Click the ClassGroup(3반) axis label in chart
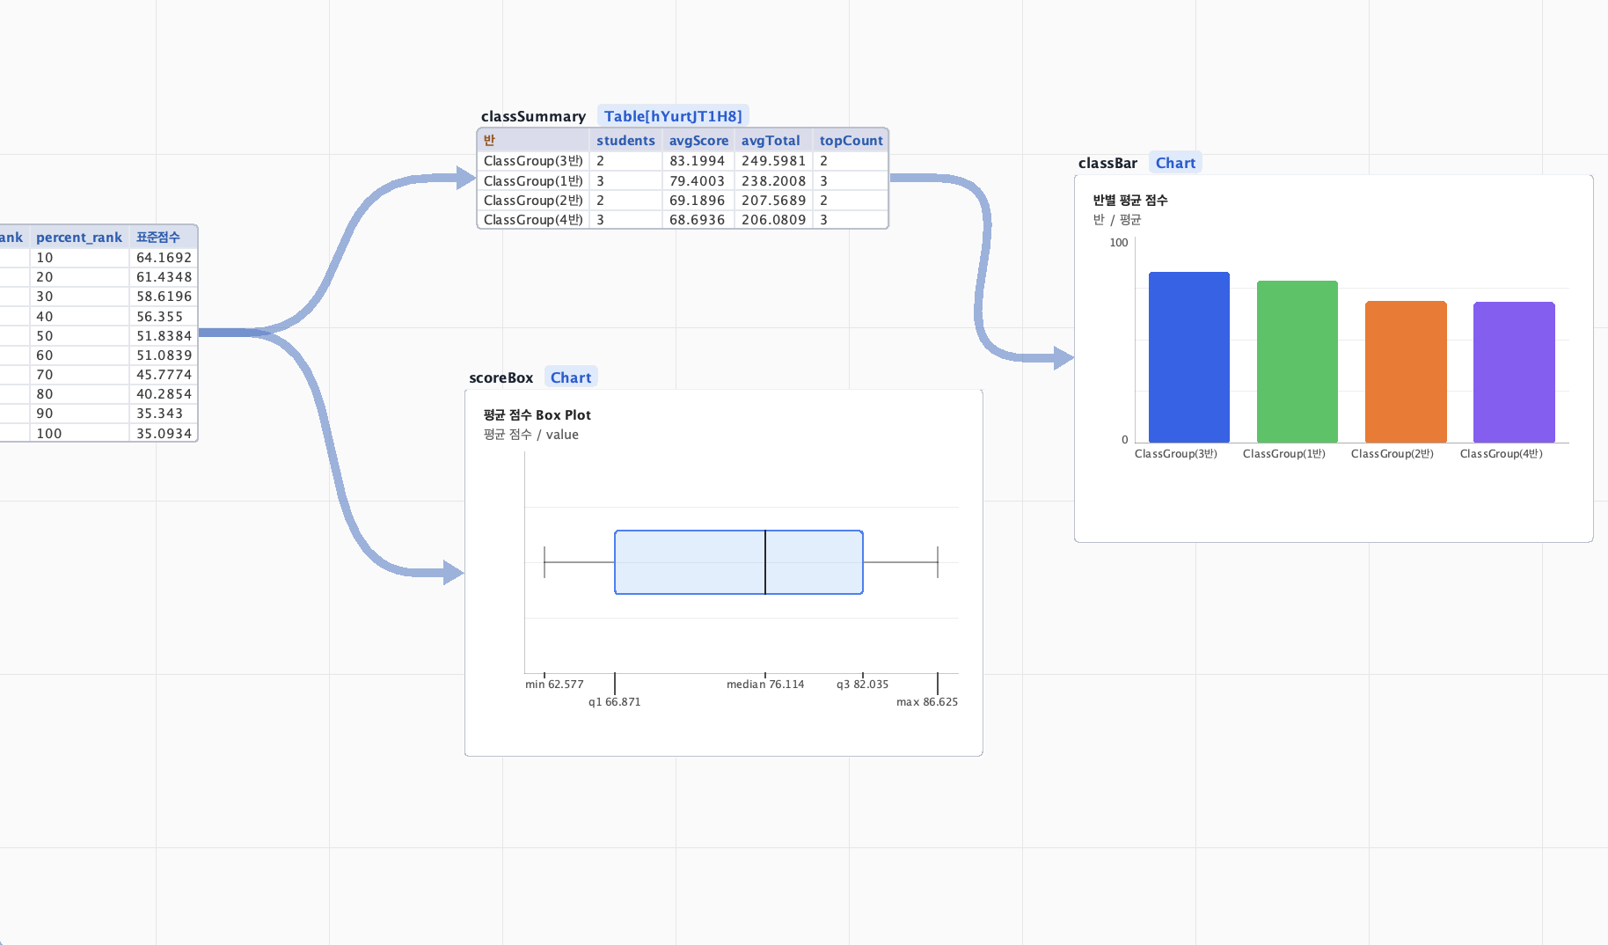The height and width of the screenshot is (945, 1608). (1176, 454)
